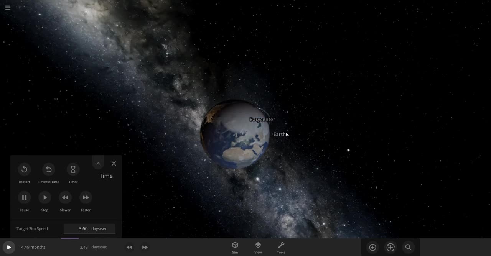Slow down simulation via bottom bar rewind

(x=129, y=247)
